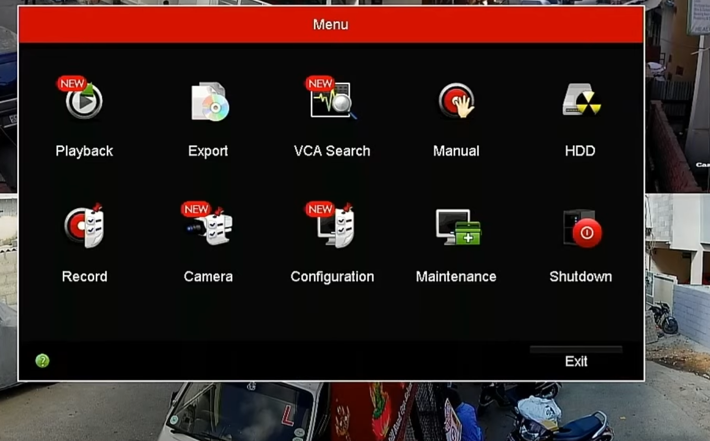Click the Exit button

click(576, 361)
